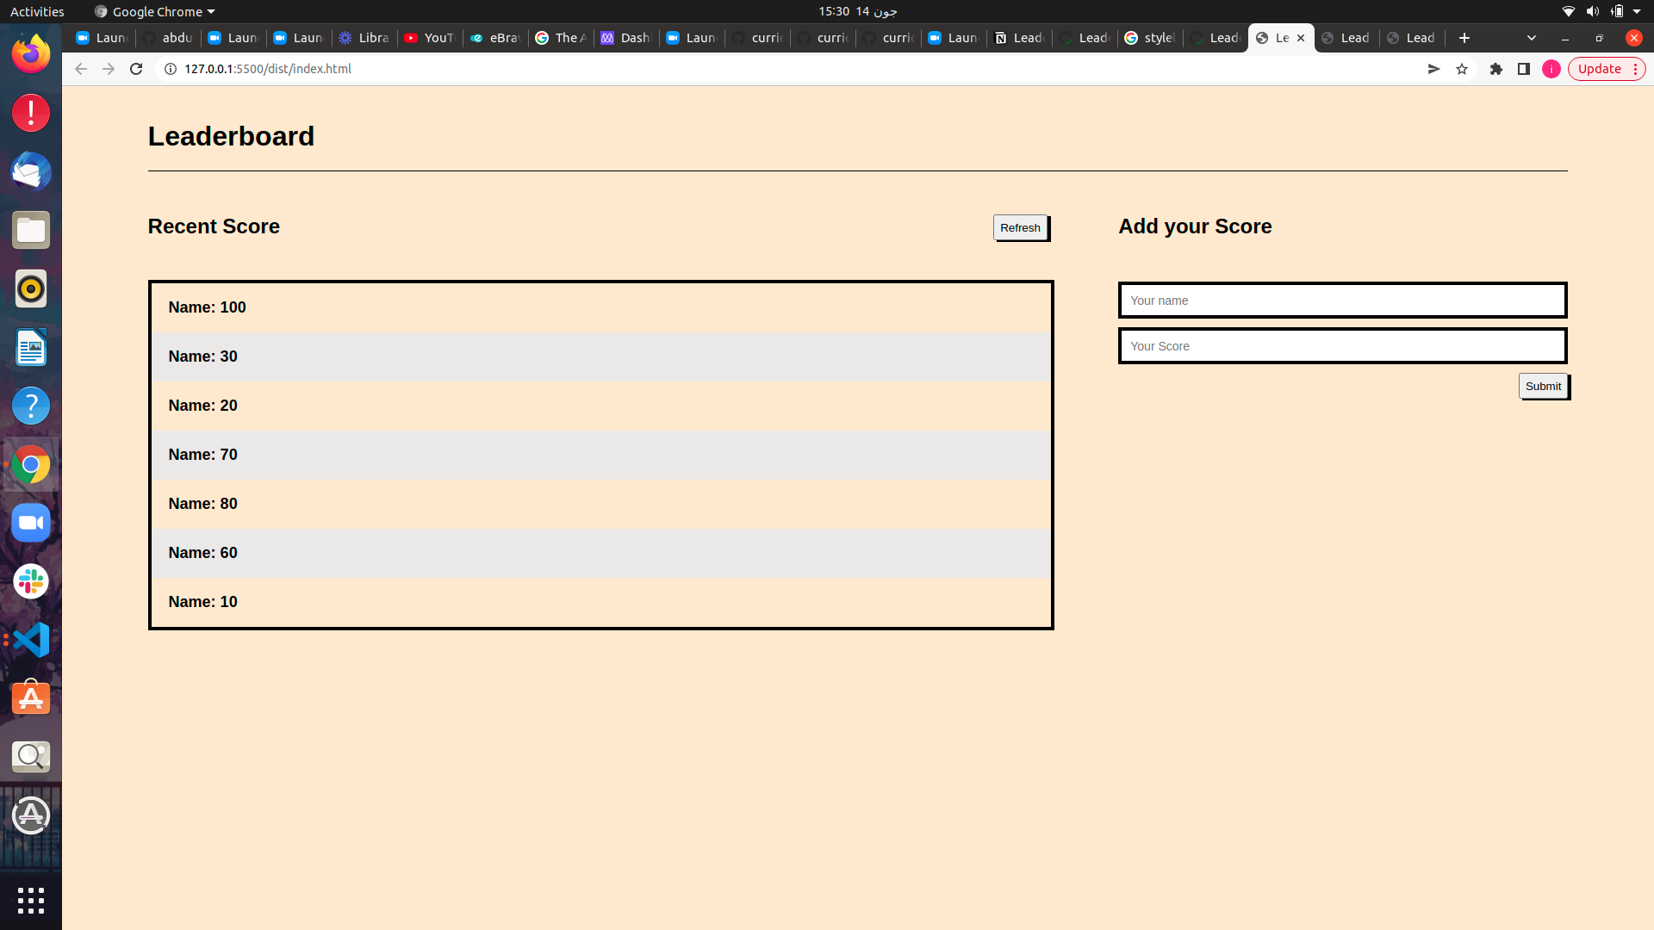
Task: Open Chrome side panel icon
Action: coord(1524,69)
